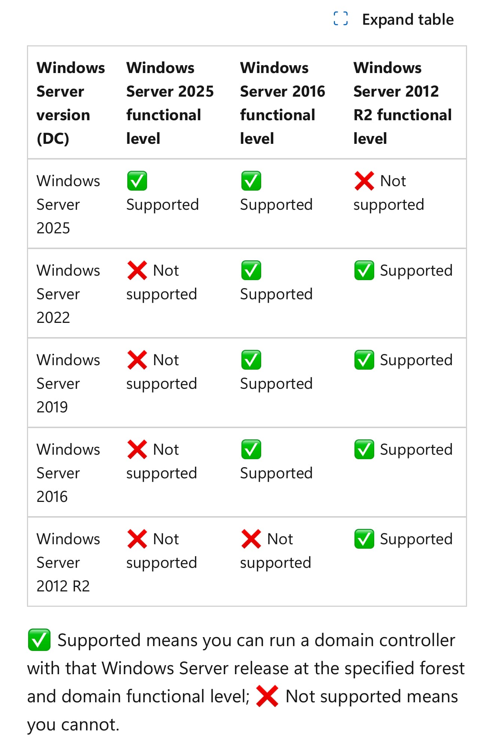Click the "Windows Server 2022" row label
494x745 pixels.
click(x=68, y=294)
